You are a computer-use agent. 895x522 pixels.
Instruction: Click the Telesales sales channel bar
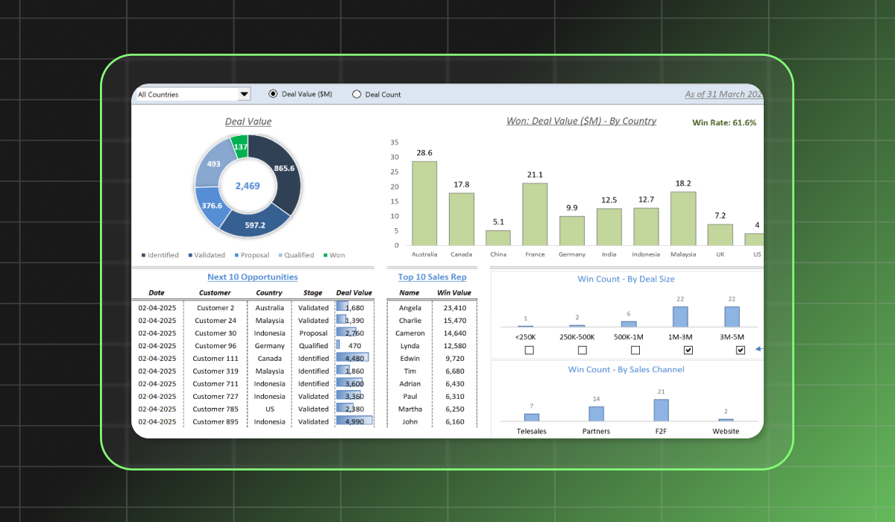pos(531,418)
